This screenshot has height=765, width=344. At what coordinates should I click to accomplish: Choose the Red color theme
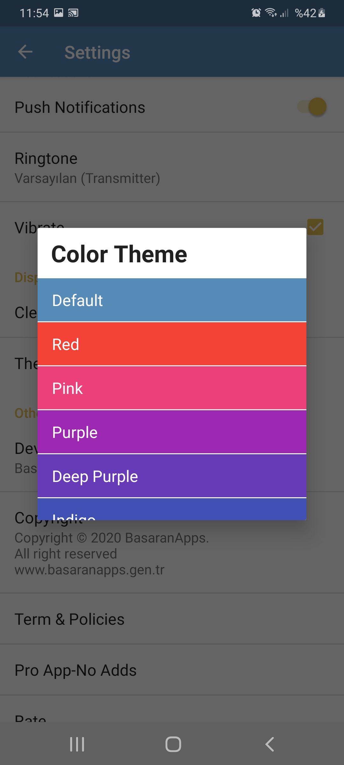click(x=172, y=344)
